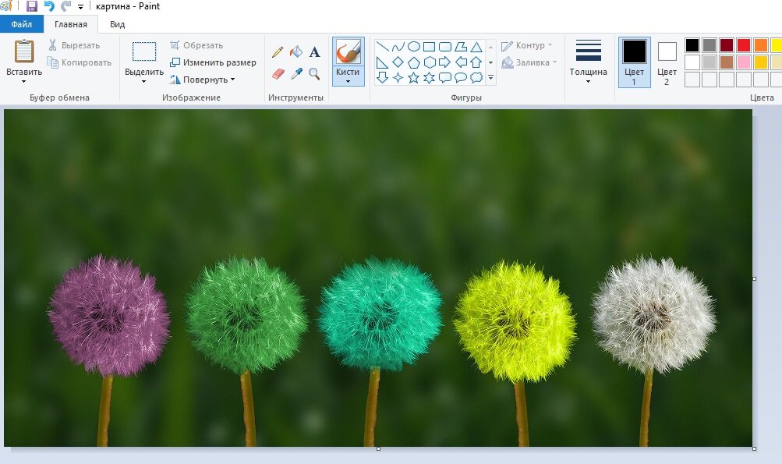This screenshot has height=464, width=782.
Task: Open the Изменить размер dialog
Action: (213, 62)
